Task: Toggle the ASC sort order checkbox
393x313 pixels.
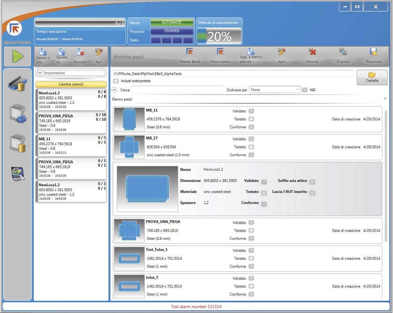Action: [x=305, y=90]
